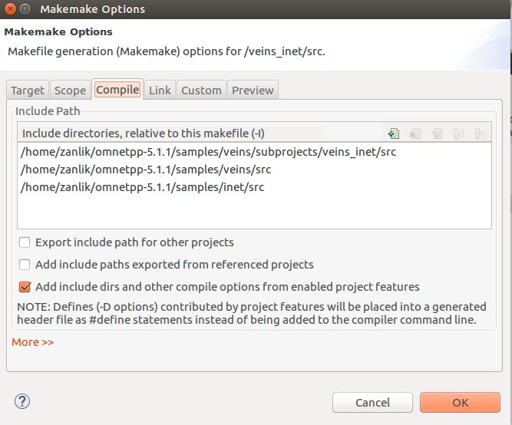Switch to the Target tab

pos(28,91)
